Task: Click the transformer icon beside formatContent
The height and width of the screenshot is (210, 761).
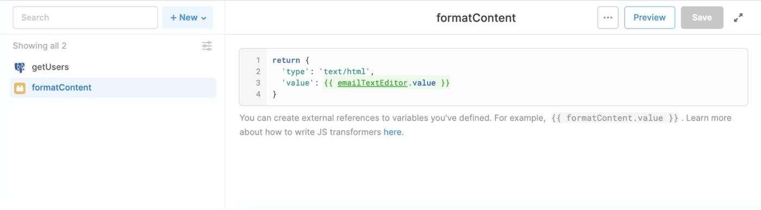Action: pyautogui.click(x=20, y=88)
